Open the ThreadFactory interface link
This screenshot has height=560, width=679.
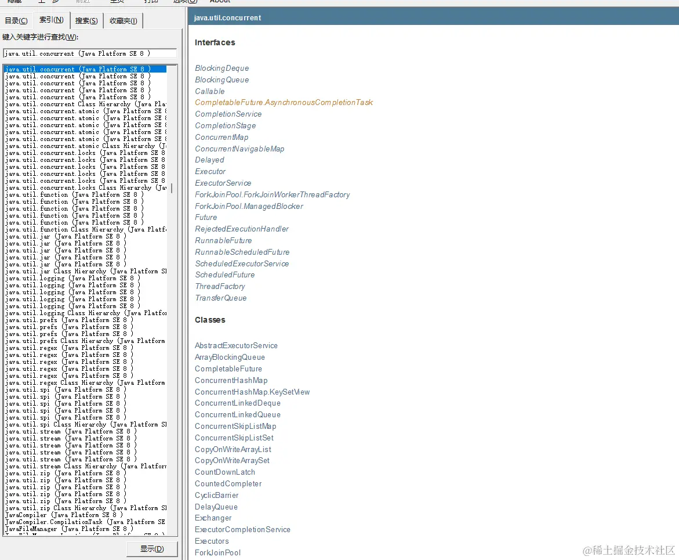(x=220, y=287)
